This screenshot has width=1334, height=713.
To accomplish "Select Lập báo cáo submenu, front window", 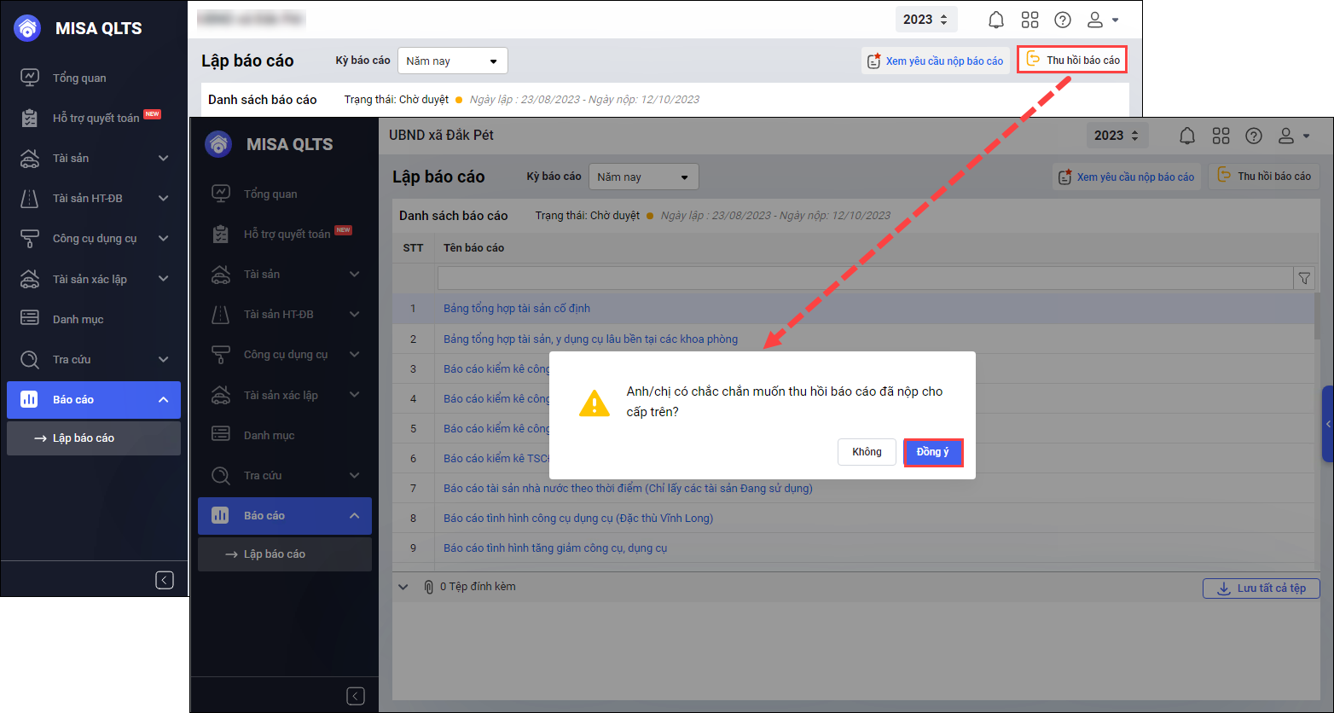I will 285,554.
